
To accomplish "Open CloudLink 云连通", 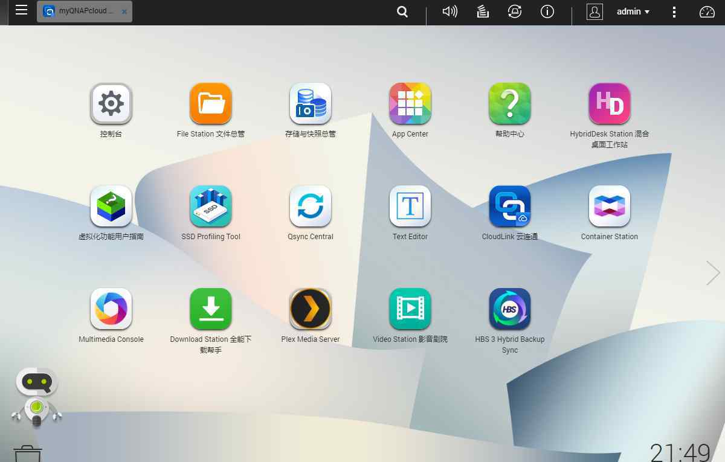I will [x=510, y=206].
